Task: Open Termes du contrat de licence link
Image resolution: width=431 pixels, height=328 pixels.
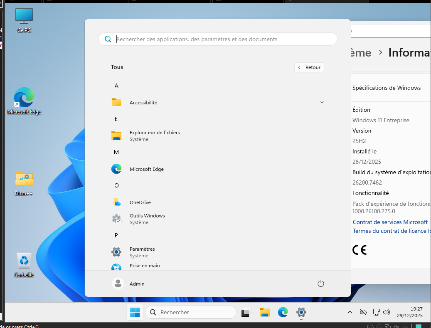Action: tap(392, 231)
